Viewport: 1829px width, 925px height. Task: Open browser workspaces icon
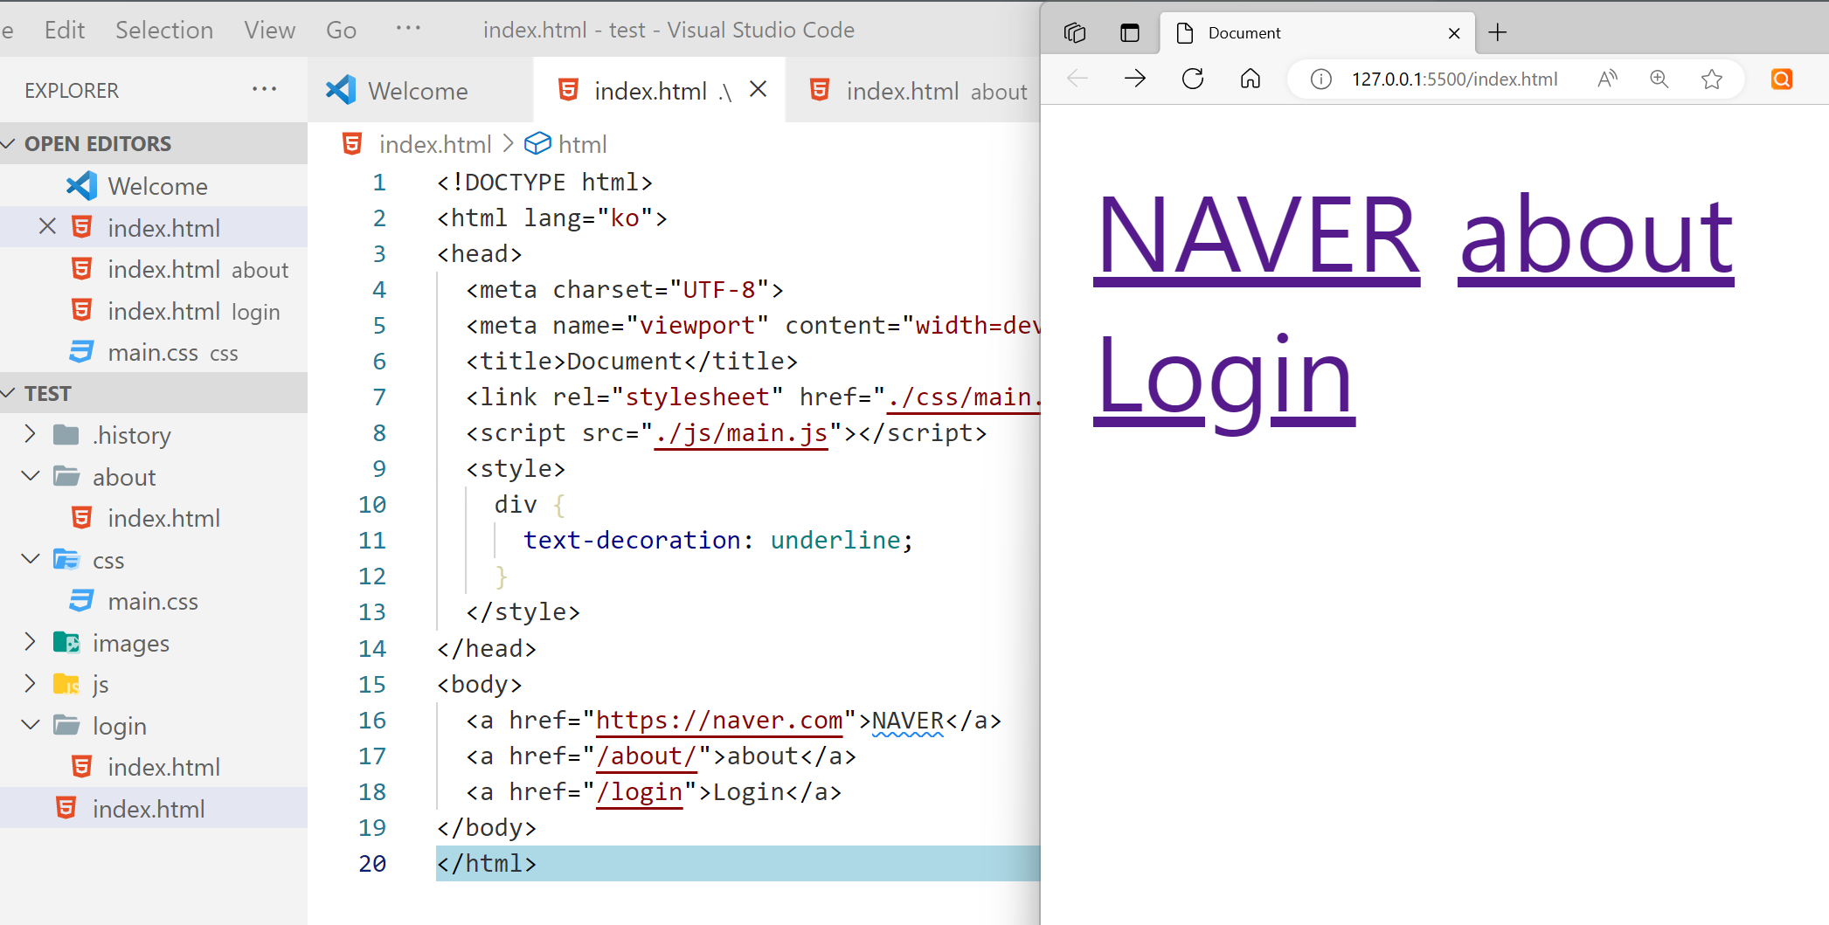pos(1075,33)
